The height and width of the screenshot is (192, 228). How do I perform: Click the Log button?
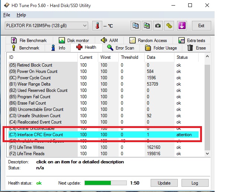click(195, 183)
